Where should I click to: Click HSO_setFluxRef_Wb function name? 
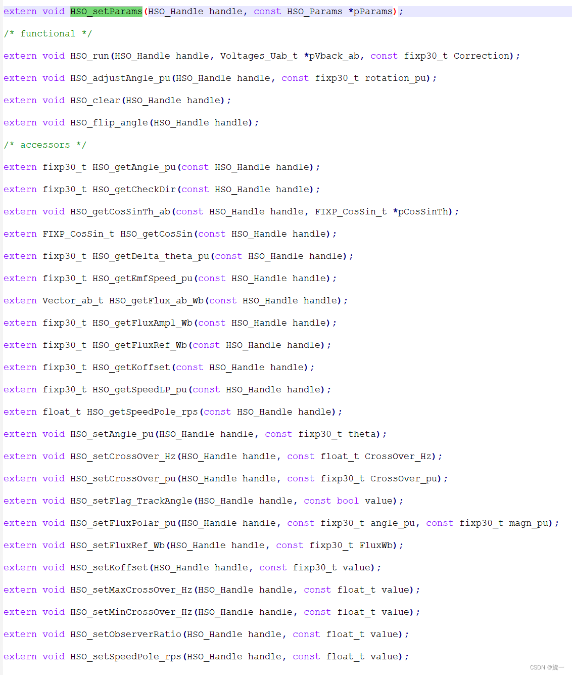pyautogui.click(x=118, y=545)
